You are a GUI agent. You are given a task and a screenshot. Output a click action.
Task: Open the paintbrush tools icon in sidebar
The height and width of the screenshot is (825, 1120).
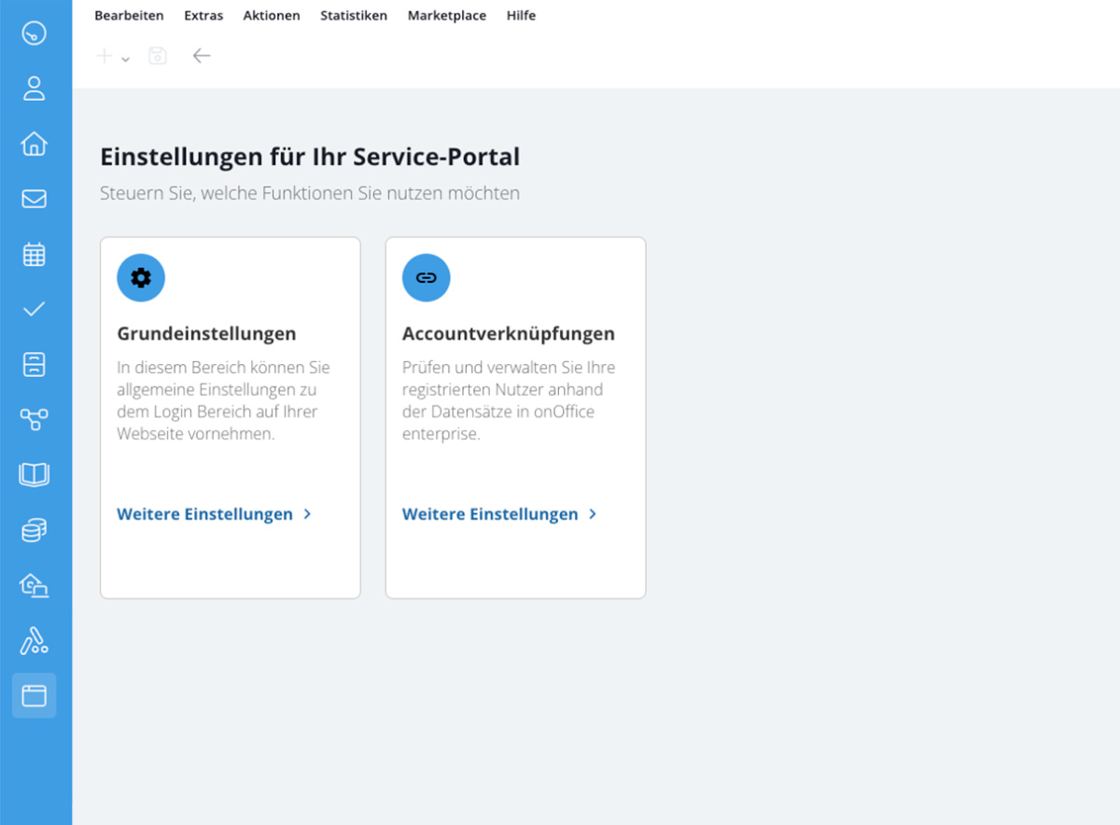34,640
